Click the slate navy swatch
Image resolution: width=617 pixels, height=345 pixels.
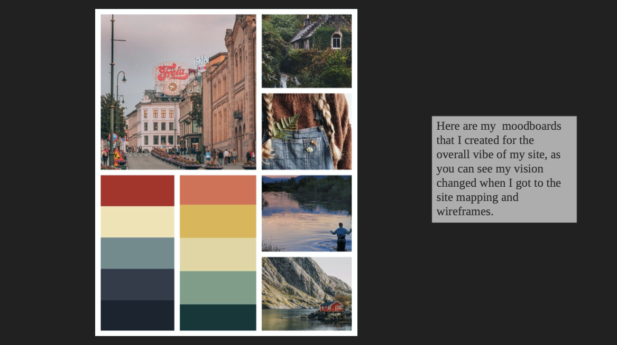tap(137, 284)
